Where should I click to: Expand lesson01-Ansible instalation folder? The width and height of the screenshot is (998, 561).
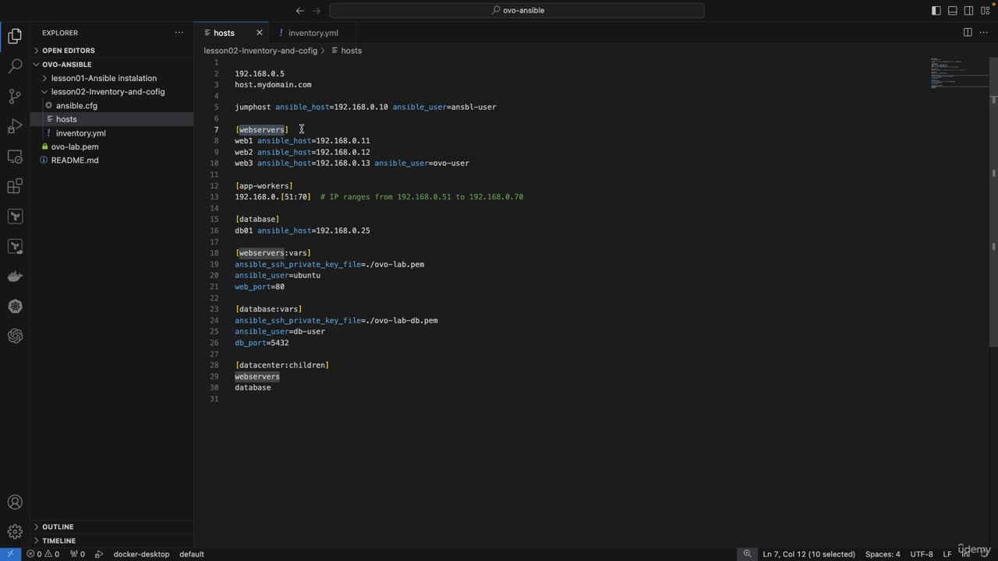[104, 78]
